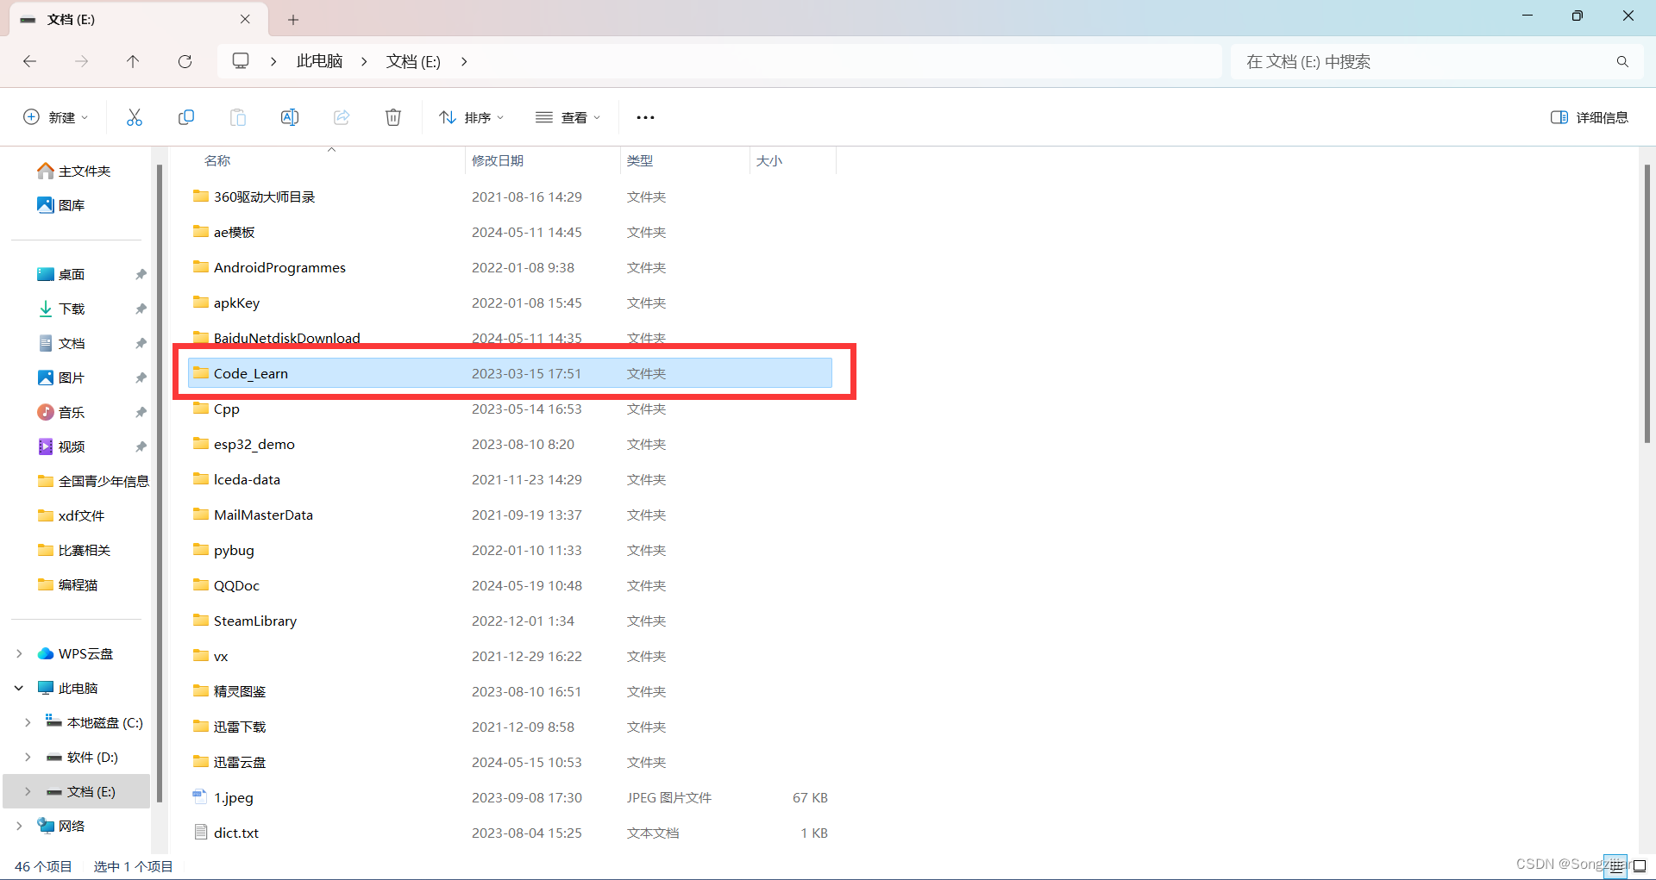Image resolution: width=1656 pixels, height=880 pixels.
Task: Open 下载 quick access item
Action: [x=61, y=309]
